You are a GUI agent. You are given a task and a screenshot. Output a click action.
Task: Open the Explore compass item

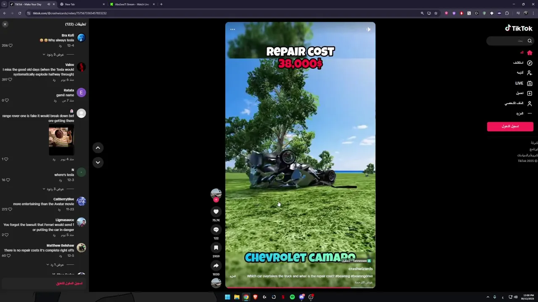523,63
